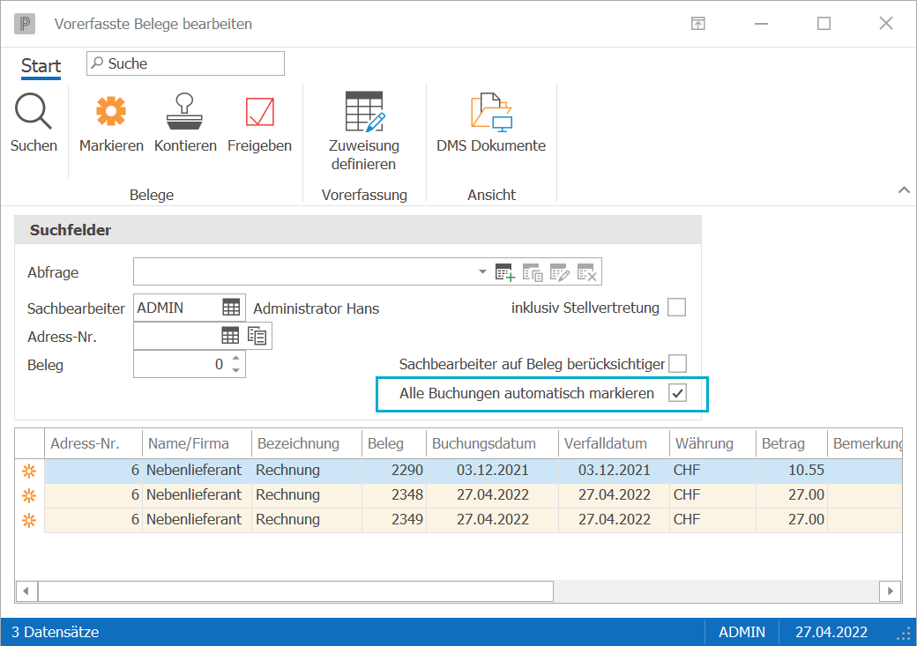Viewport: 917px width, 646px height.
Task: Click marker icon of Beleg 2290 row
Action: pos(28,472)
